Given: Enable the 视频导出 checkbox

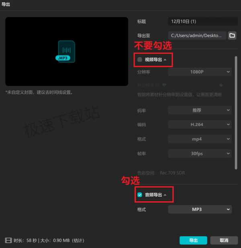Looking at the screenshot, I should (x=140, y=60).
